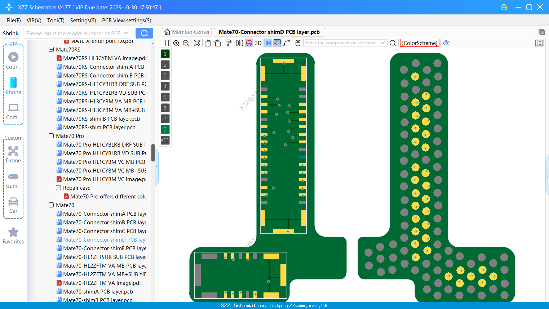This screenshot has height=309, width=549.
Task: Open Favorites in the sidebar
Action: click(13, 236)
